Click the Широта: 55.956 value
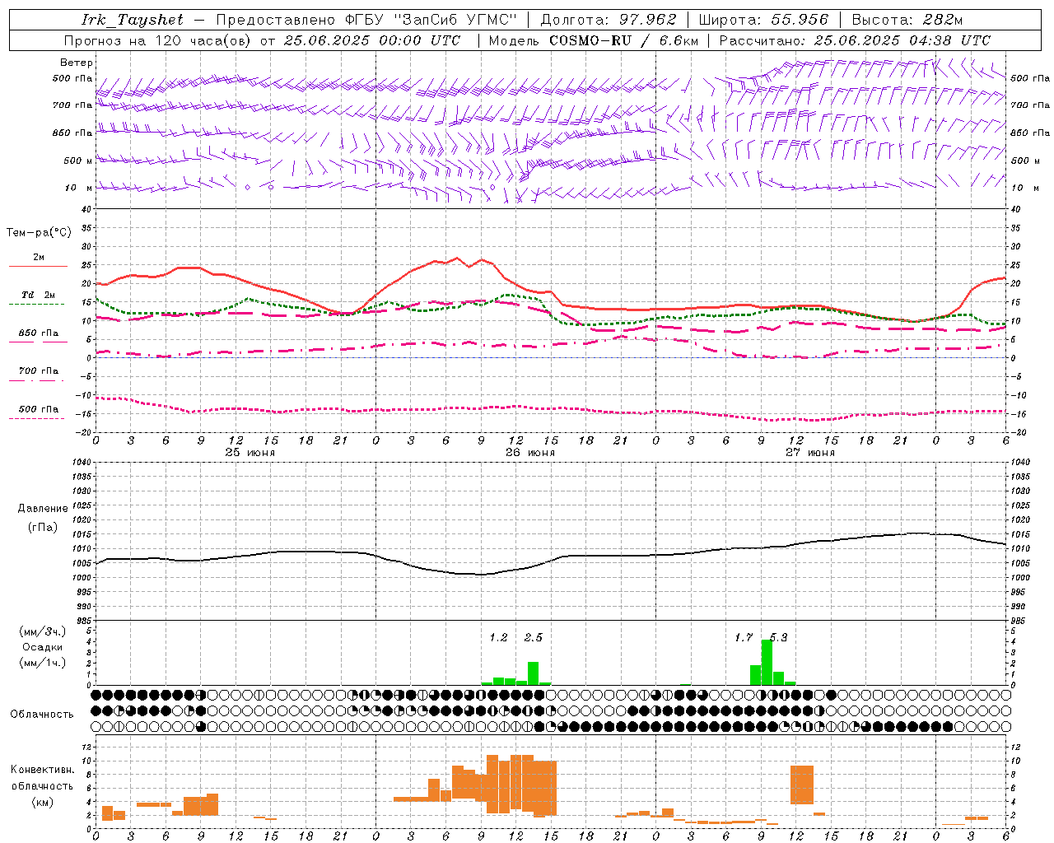1054x843 pixels. click(763, 20)
